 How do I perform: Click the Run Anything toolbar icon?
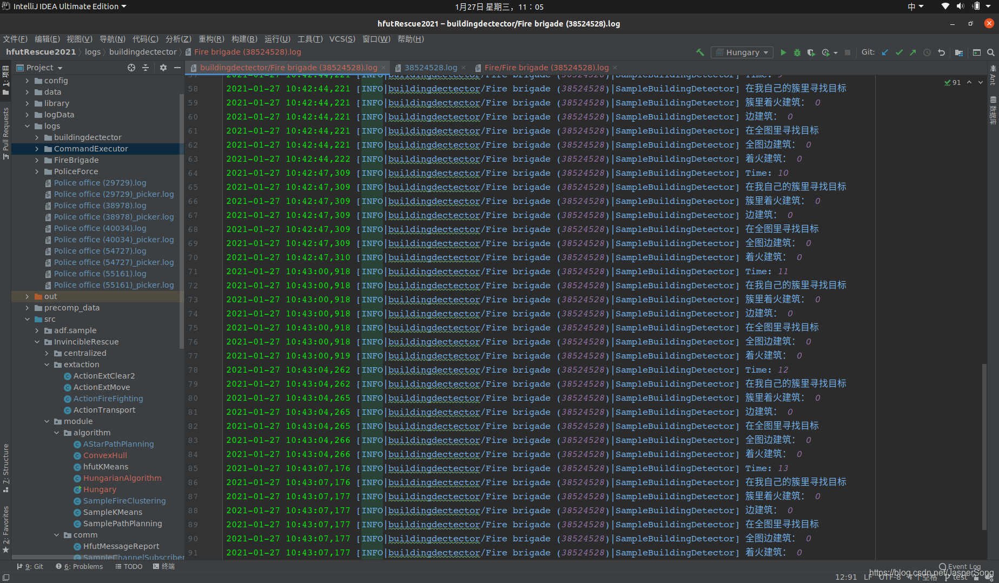[977, 52]
